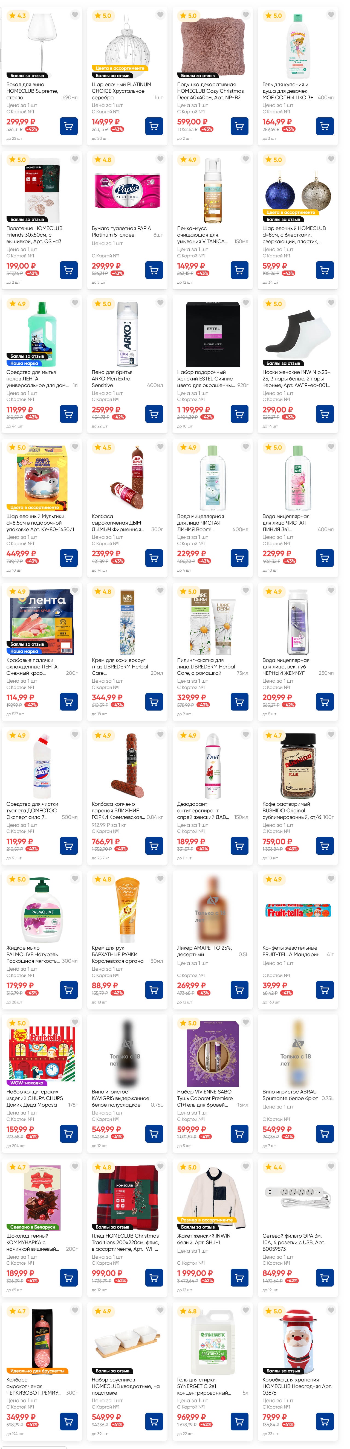Add ARKO Men shaving foam to cart
350x1449 pixels.
click(x=154, y=414)
